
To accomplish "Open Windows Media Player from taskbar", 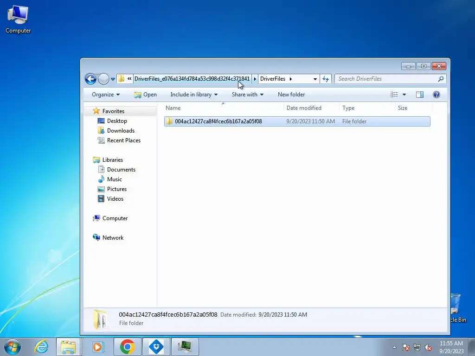I will 97,347.
